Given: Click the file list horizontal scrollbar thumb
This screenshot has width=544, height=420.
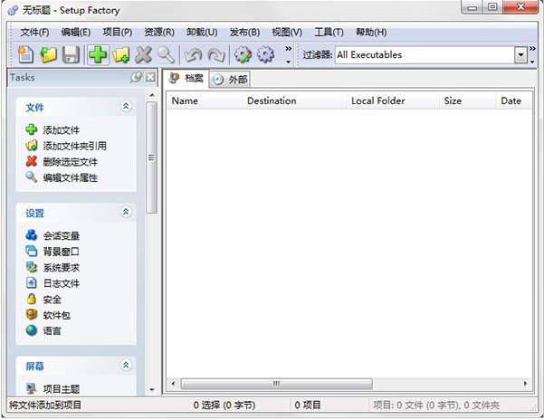Looking at the screenshot, I should click(276, 384).
